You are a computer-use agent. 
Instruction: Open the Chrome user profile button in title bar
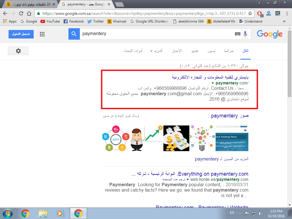pos(259,2)
